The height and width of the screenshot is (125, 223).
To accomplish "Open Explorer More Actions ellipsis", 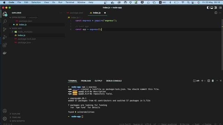I will (61, 13).
